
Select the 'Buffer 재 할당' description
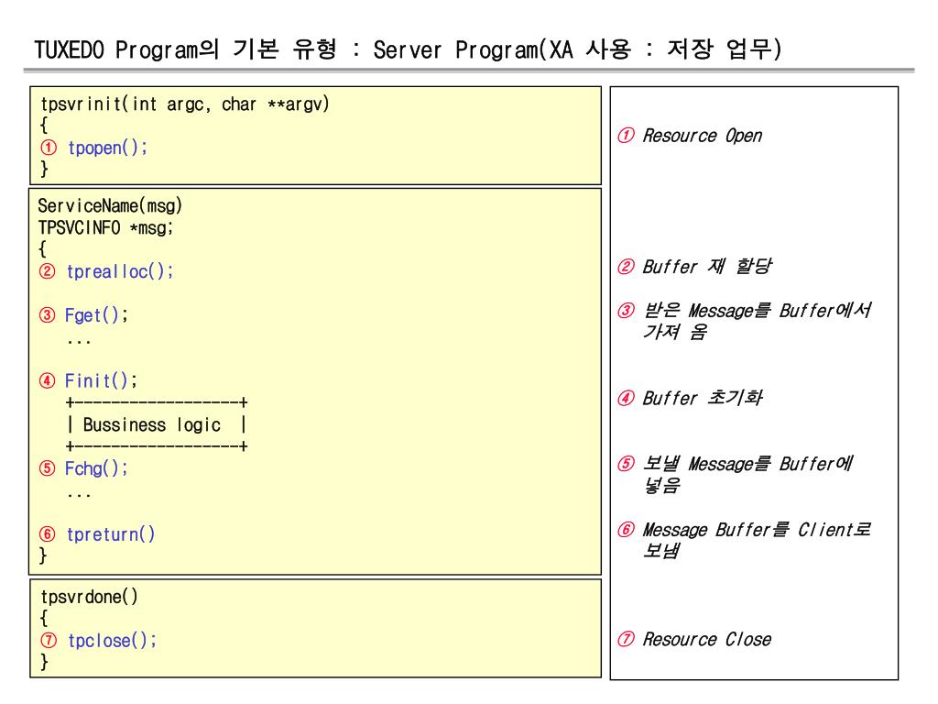click(x=707, y=267)
